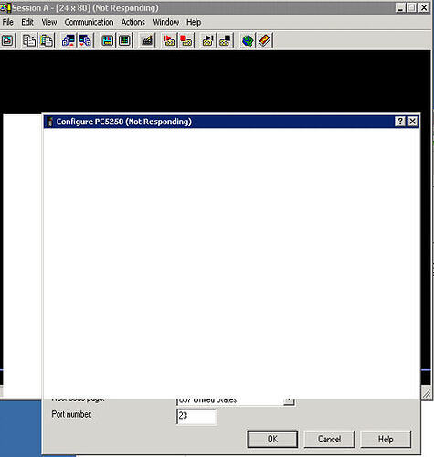Click Cancel in Configure PC5250 dialog
Screen dimensions: 434x457
pyautogui.click(x=329, y=439)
